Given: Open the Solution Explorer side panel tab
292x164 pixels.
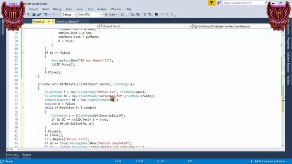Looking at the screenshot, I should 288,62.
